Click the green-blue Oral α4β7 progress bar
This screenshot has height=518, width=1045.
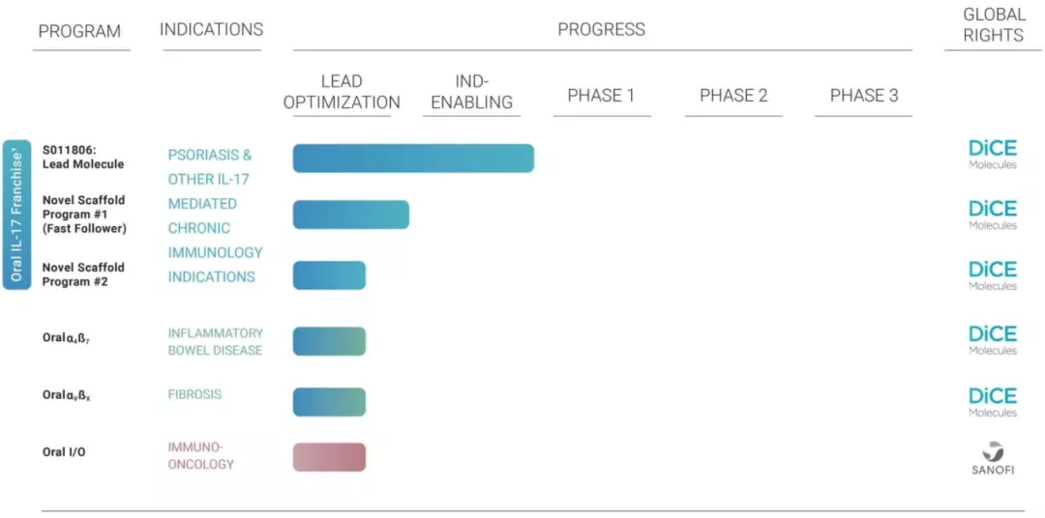pyautogui.click(x=329, y=341)
